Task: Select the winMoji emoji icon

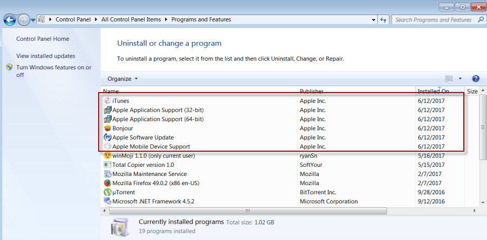Action: pyautogui.click(x=107, y=156)
